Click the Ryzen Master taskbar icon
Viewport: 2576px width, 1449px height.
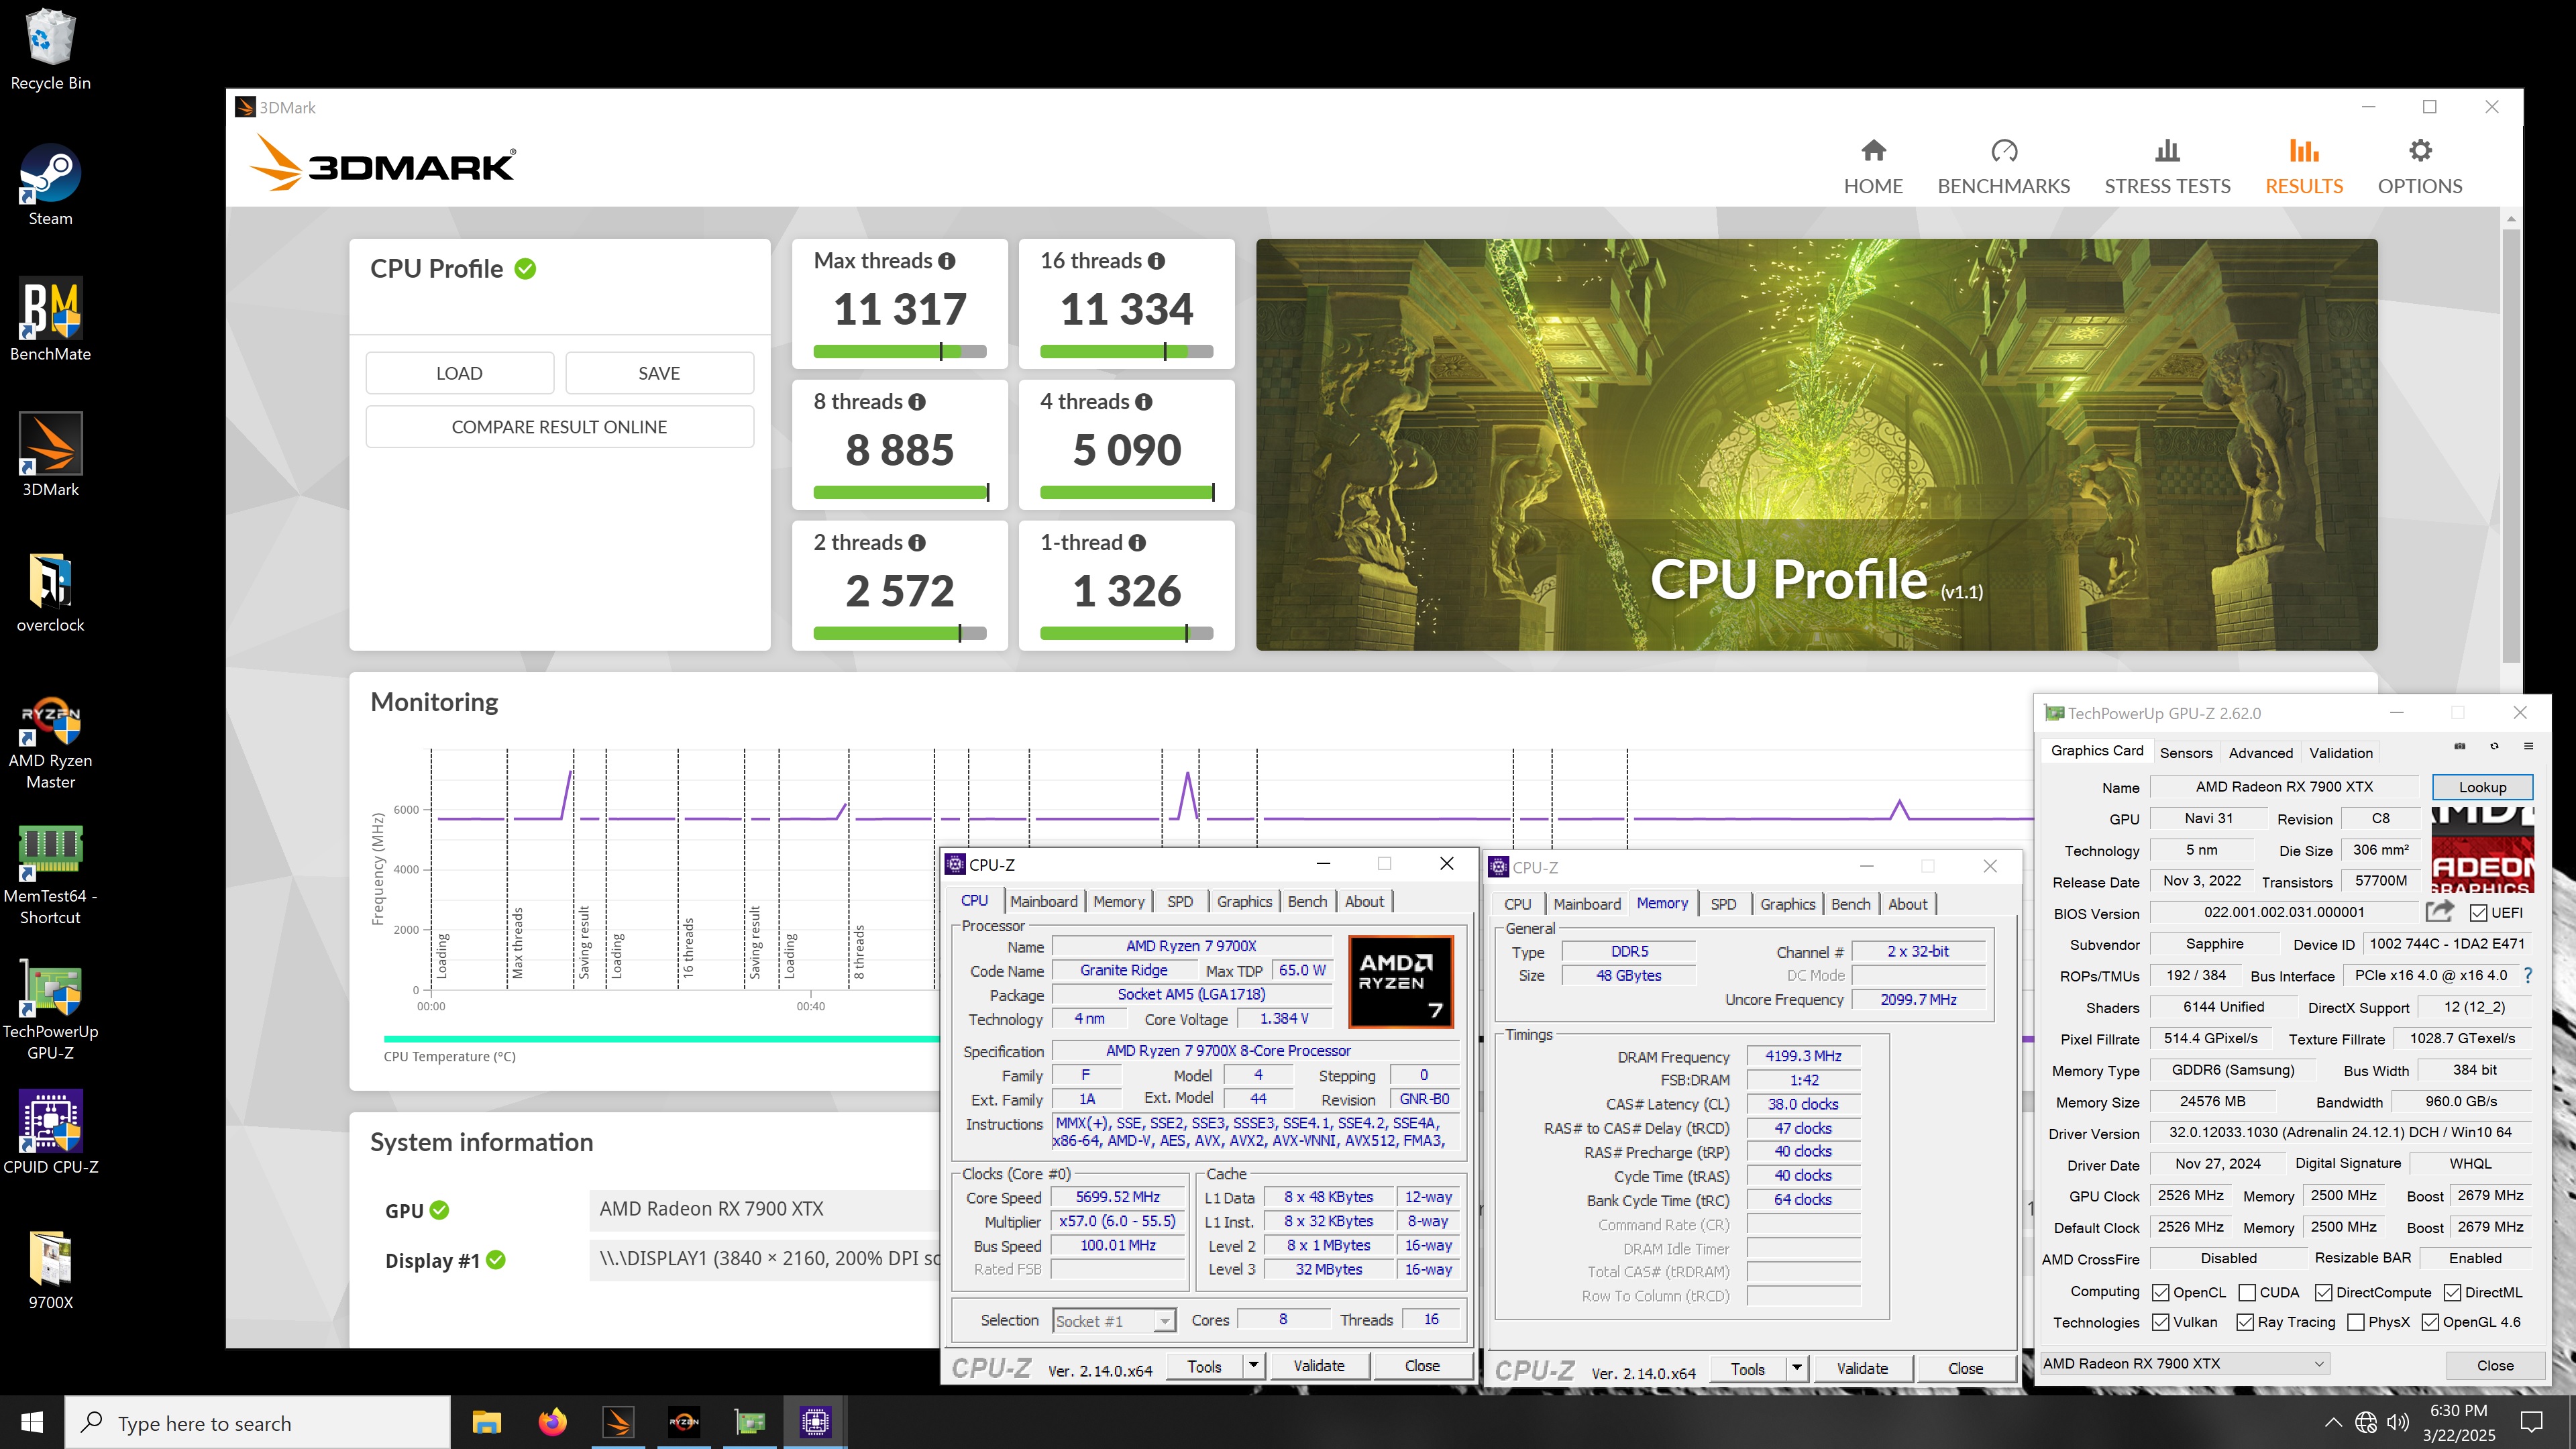pos(684,1422)
